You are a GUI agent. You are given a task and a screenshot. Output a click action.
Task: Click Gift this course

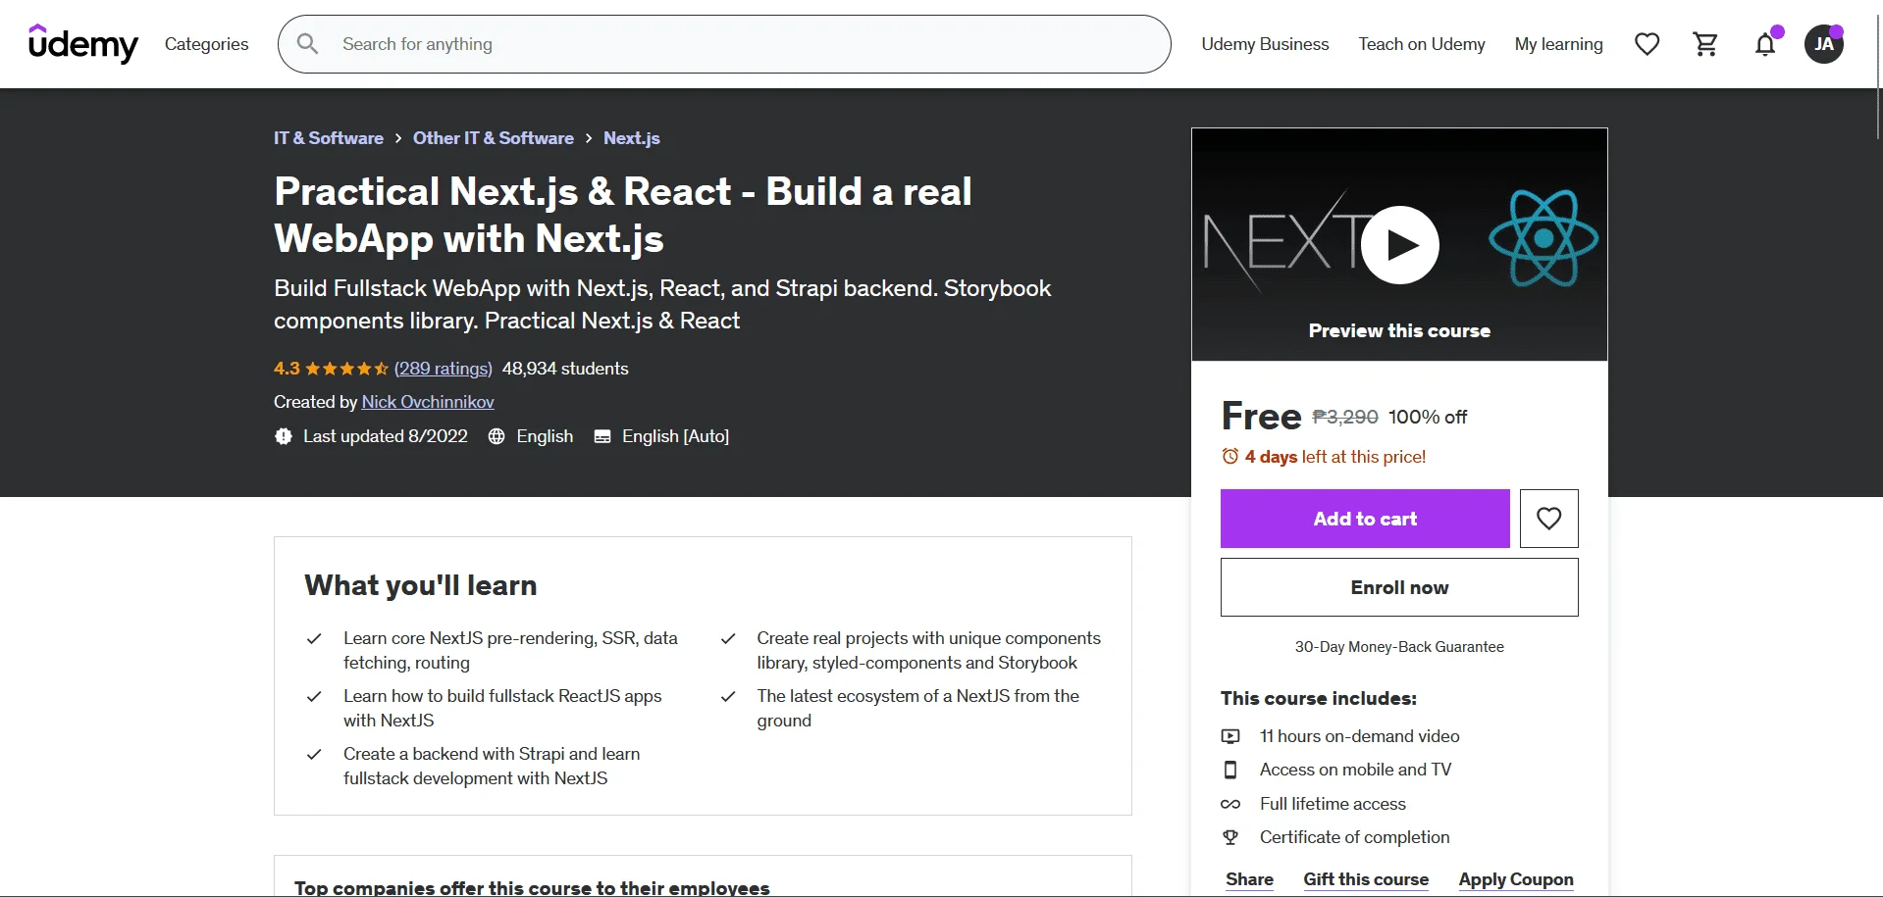1366,879
